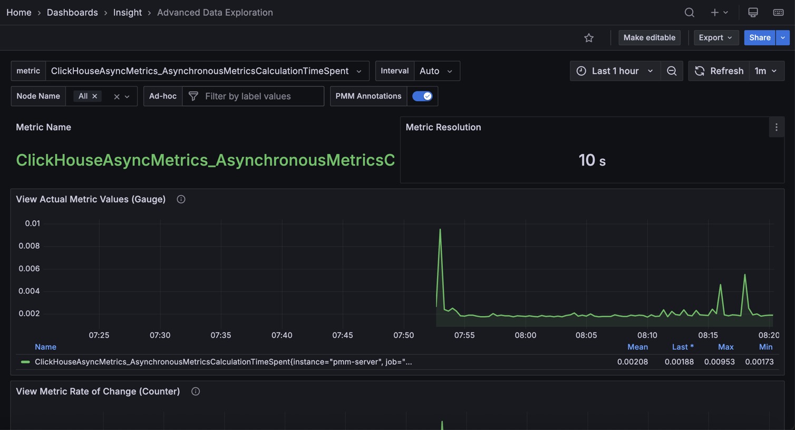Click the info icon on View Metric Rate of Change

(195, 392)
